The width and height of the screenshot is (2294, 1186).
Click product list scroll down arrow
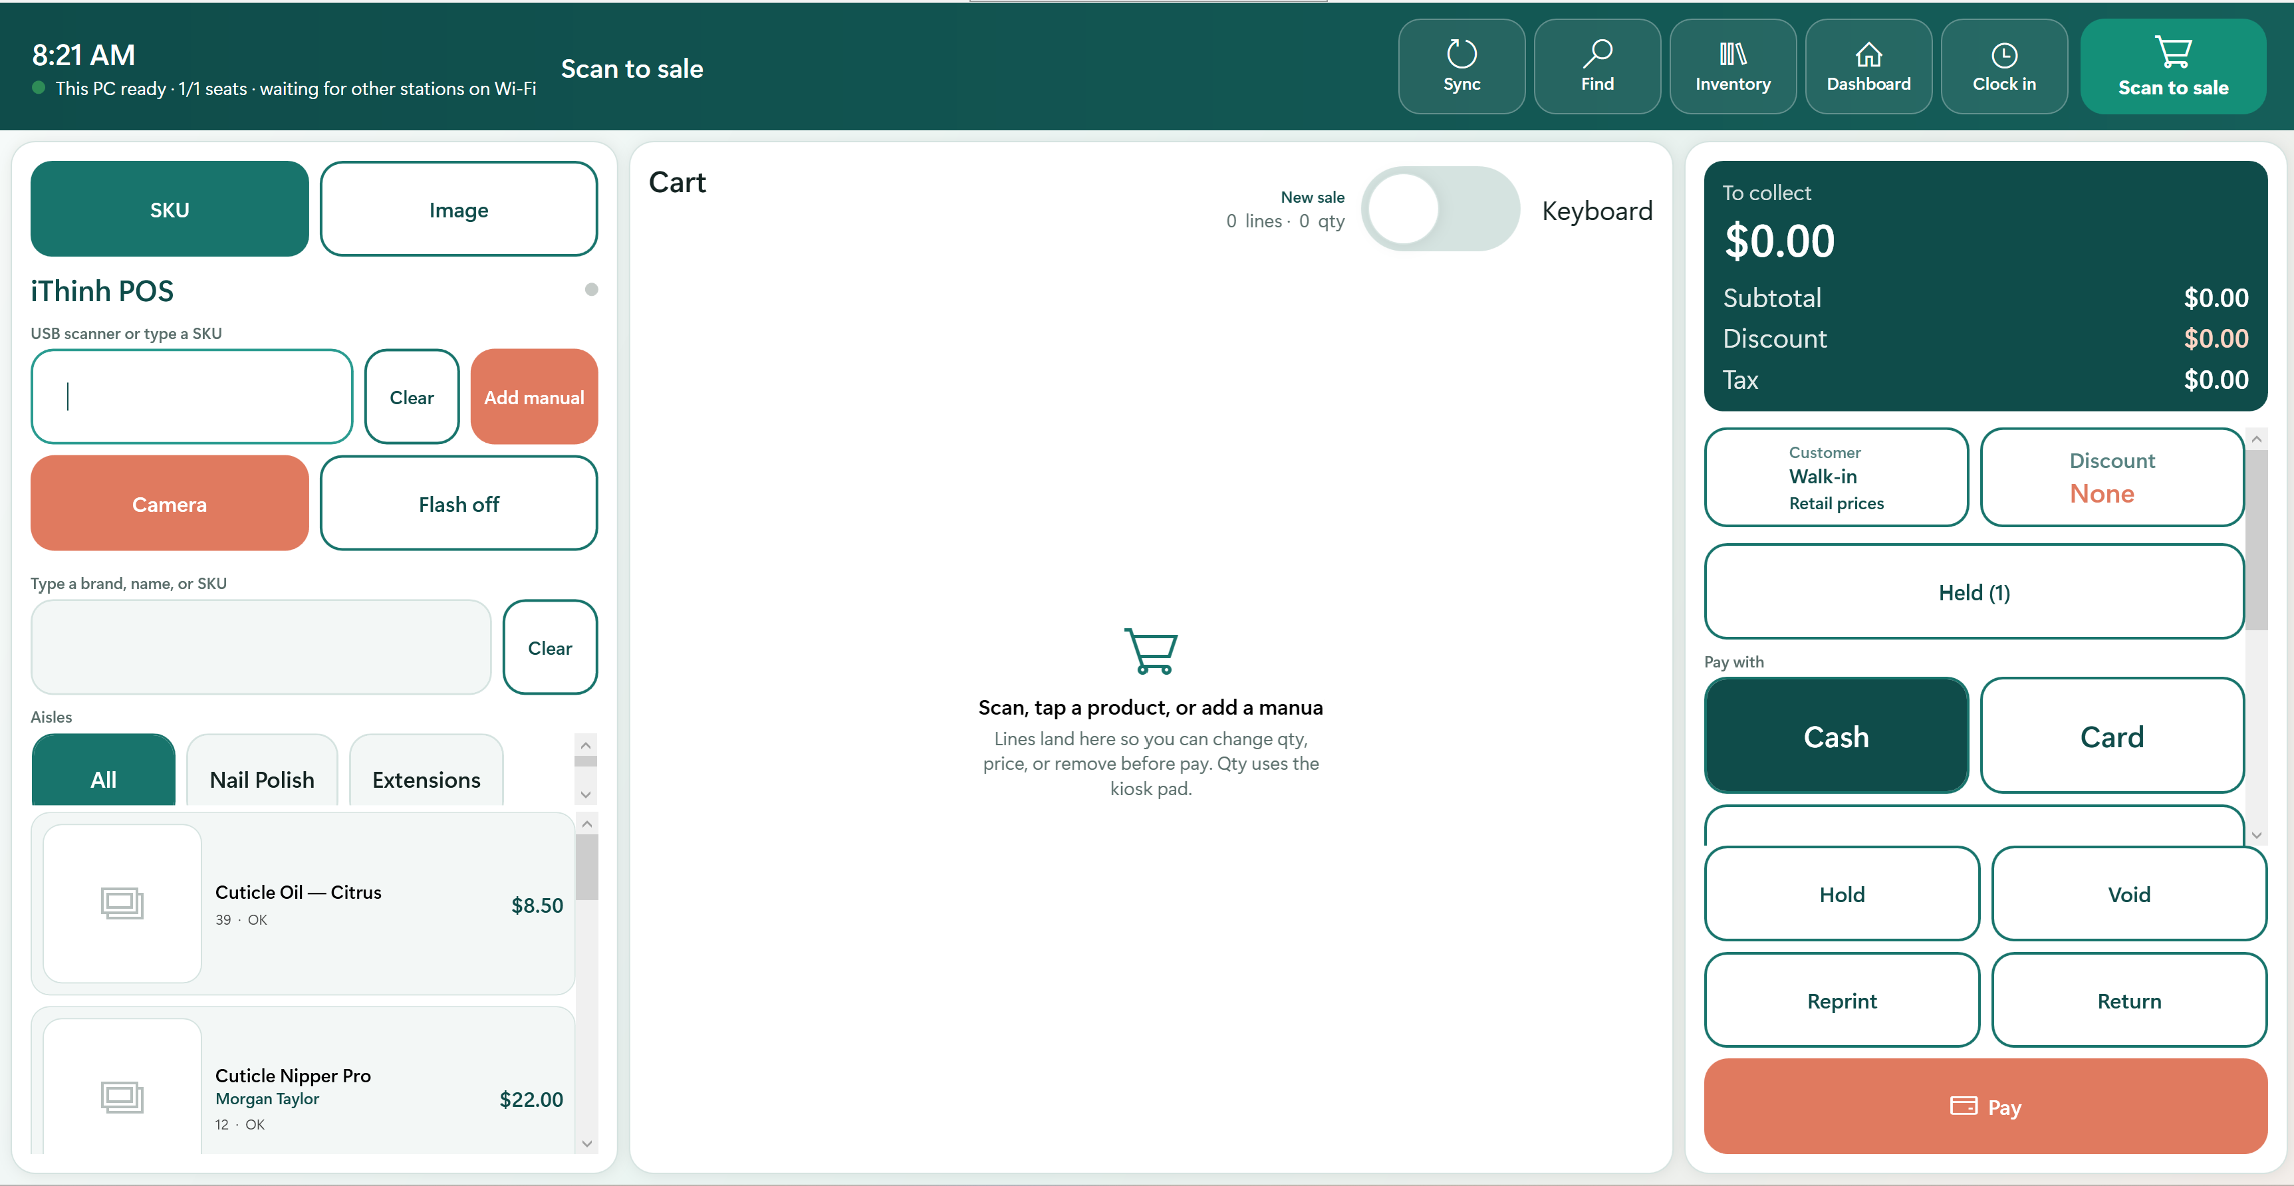586,1143
